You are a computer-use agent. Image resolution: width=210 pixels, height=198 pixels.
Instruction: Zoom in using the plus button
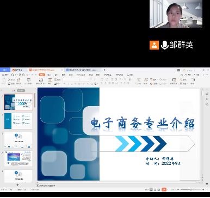203,190
